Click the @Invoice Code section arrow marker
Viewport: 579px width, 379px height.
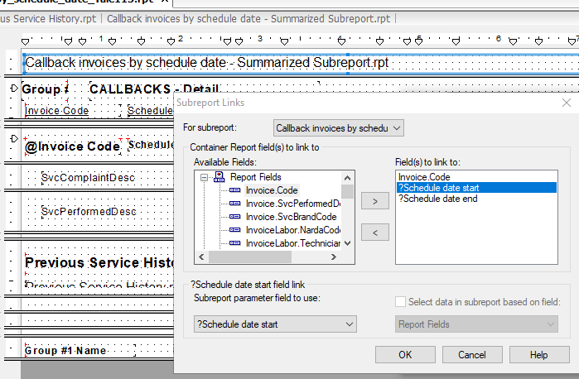[14, 139]
